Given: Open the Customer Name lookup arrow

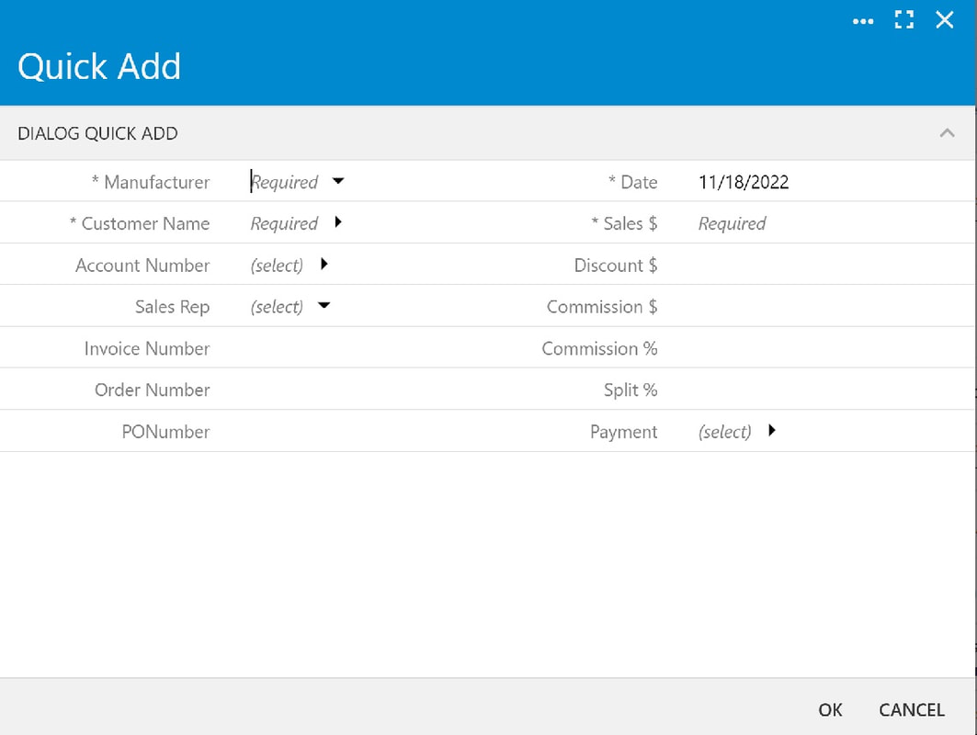Looking at the screenshot, I should point(337,221).
